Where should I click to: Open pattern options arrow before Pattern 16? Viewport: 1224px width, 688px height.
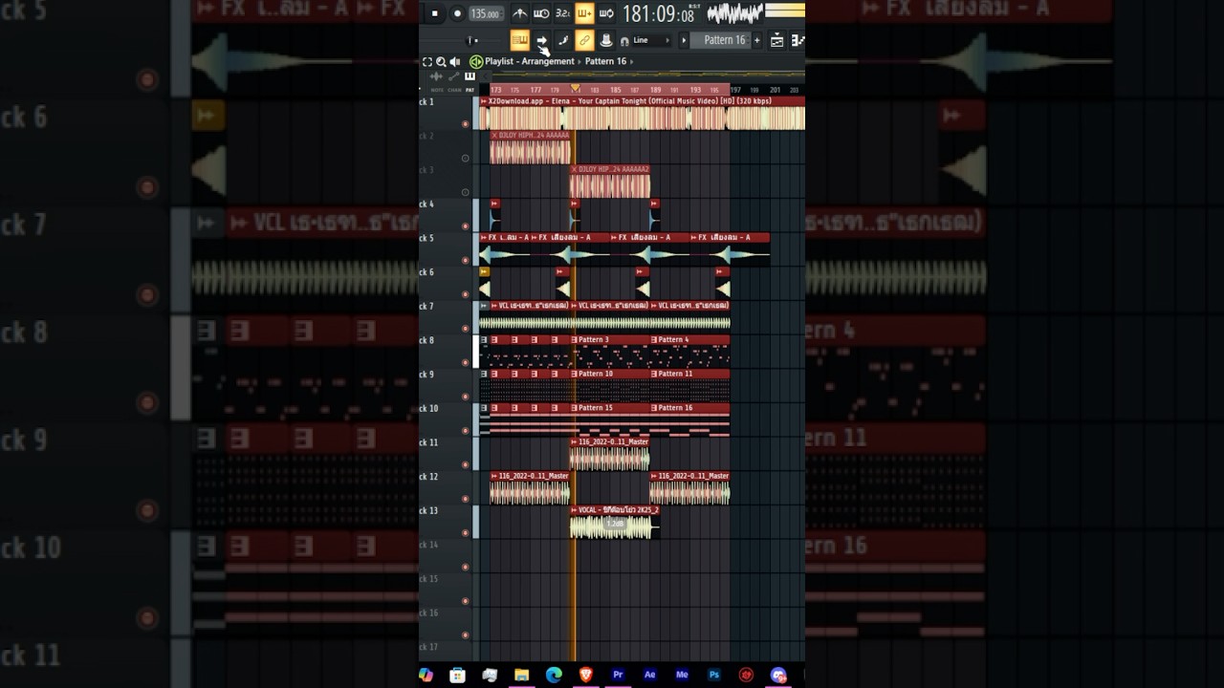click(684, 40)
